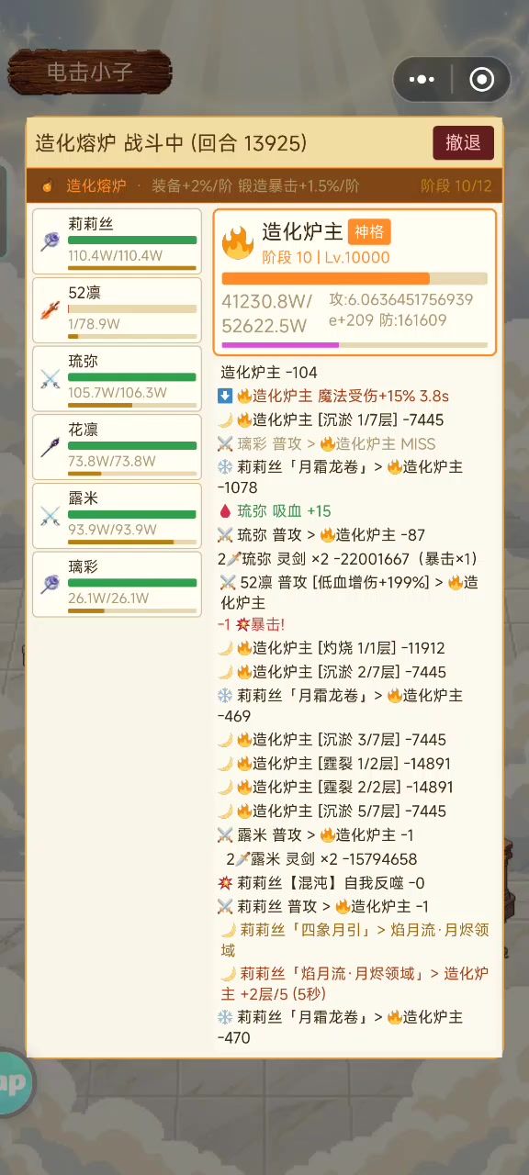The image size is (529, 1175).
Task: Click the boss orange health bar
Action: [355, 278]
